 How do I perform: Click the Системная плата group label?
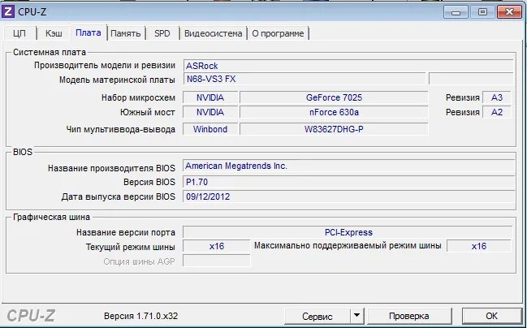[50, 52]
